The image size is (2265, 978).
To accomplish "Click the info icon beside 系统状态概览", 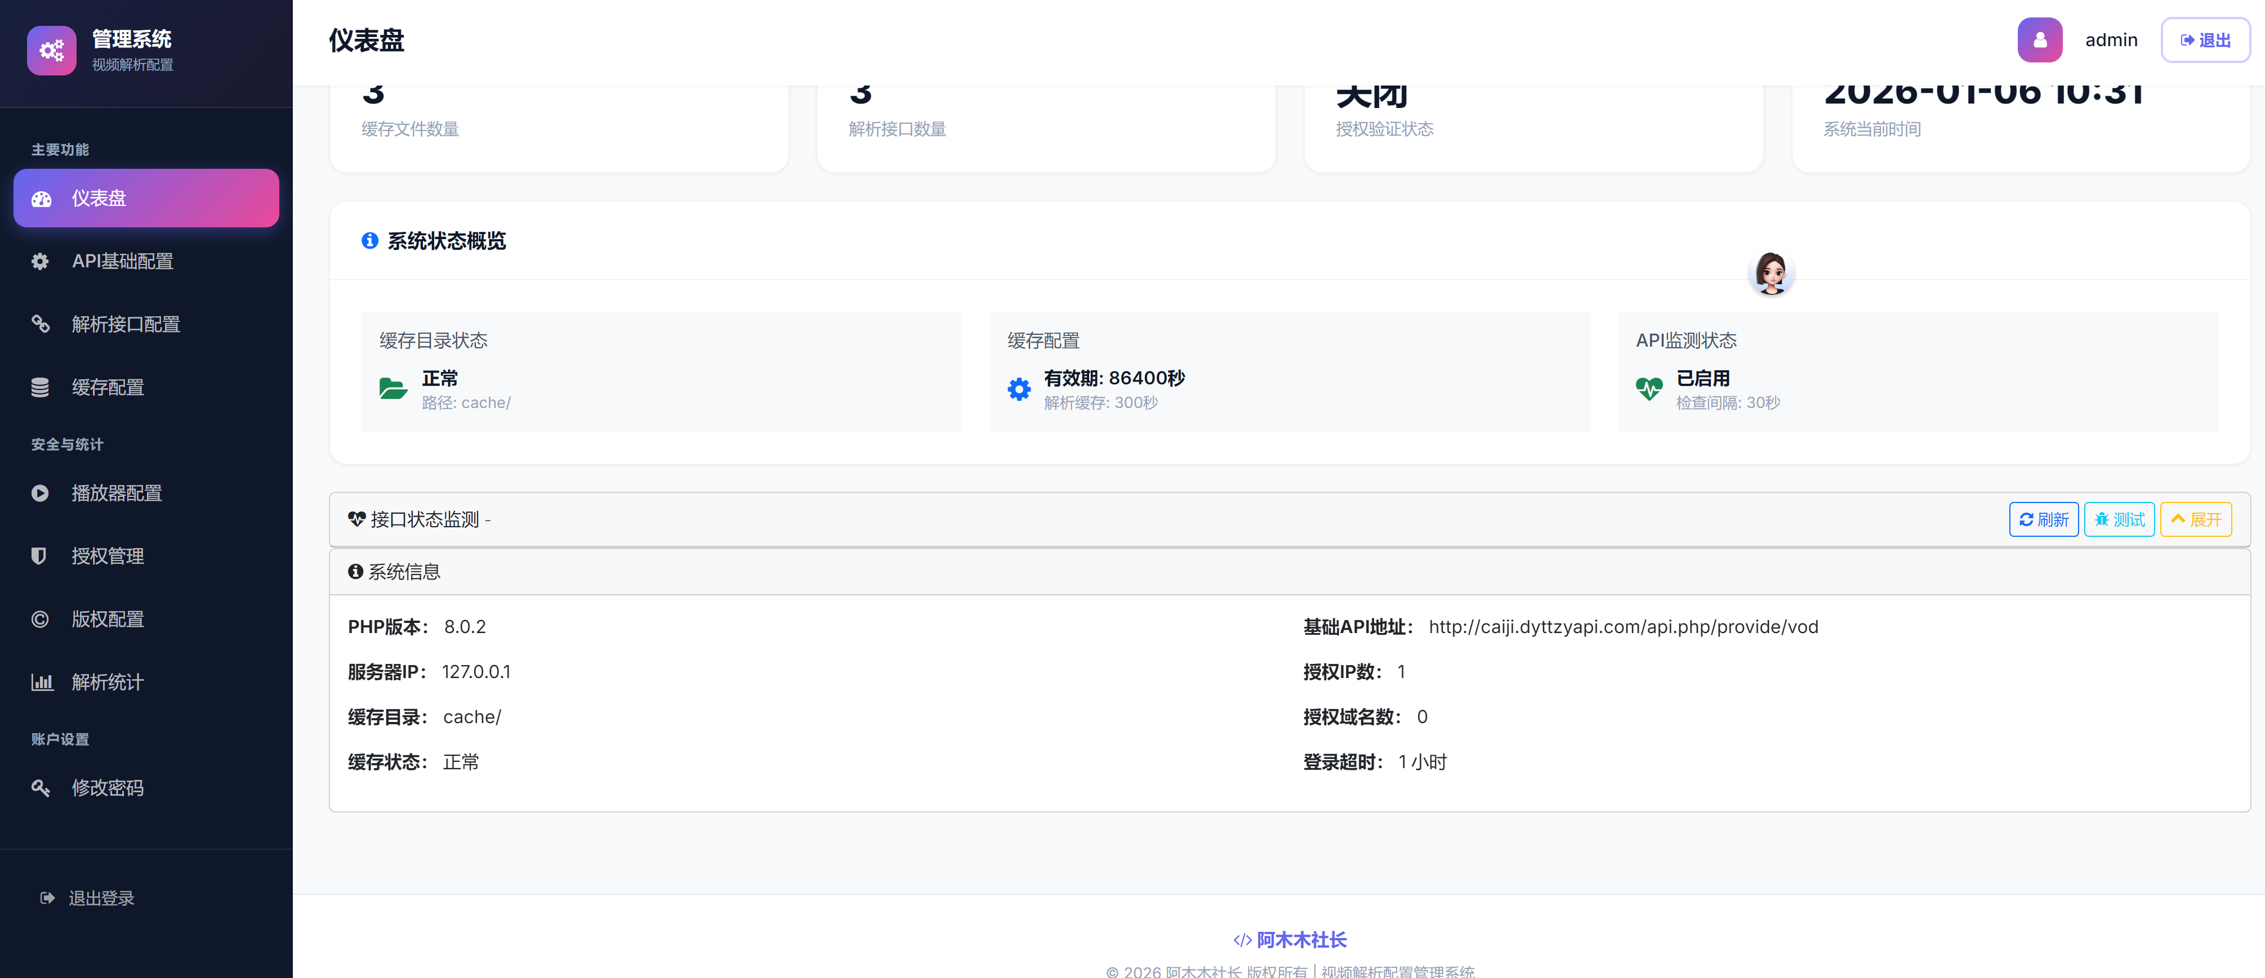I will [x=370, y=241].
